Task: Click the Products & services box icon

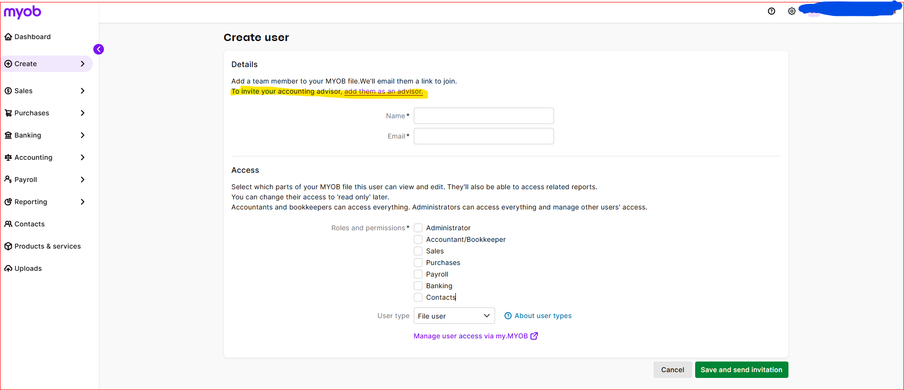Action: click(8, 246)
